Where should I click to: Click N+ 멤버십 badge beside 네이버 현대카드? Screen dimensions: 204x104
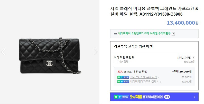[123, 81]
